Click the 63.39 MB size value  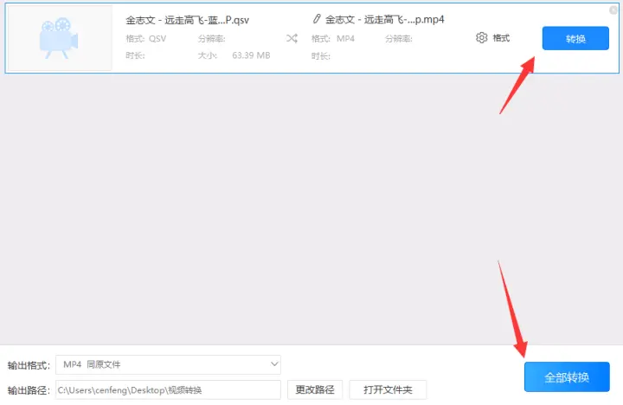point(251,55)
